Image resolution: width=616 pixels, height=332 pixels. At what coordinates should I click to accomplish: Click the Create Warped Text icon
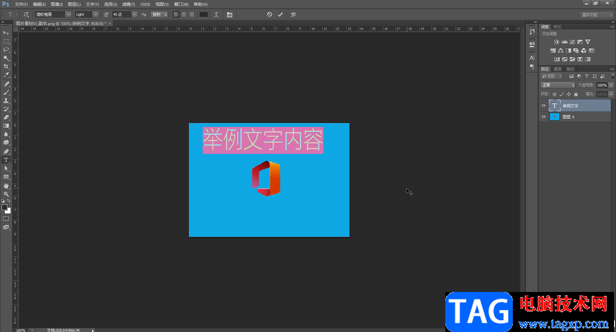pyautogui.click(x=217, y=14)
